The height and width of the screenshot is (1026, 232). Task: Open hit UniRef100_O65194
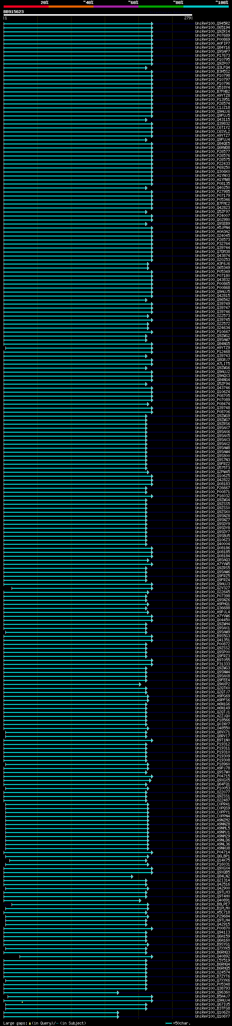coord(212,28)
